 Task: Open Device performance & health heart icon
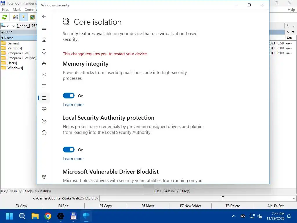point(44,109)
